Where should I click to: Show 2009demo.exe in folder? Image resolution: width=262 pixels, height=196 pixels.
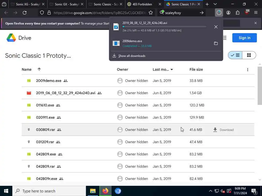click(216, 43)
